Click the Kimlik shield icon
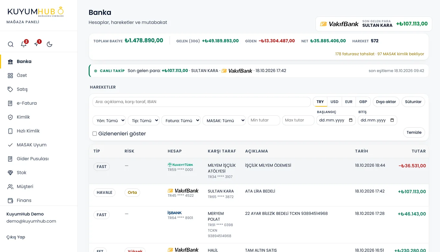Screen dimensions: 440x252 click(10, 117)
